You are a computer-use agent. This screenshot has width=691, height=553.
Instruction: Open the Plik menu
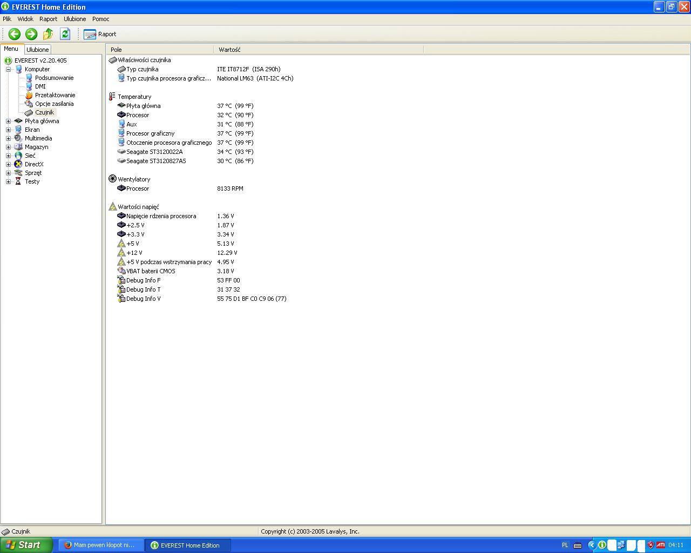[x=7, y=19]
